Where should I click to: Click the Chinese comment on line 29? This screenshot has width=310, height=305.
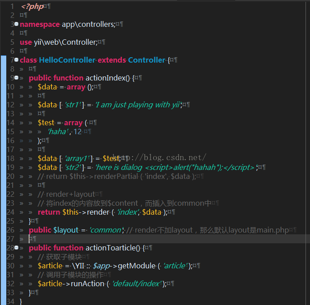60,257
